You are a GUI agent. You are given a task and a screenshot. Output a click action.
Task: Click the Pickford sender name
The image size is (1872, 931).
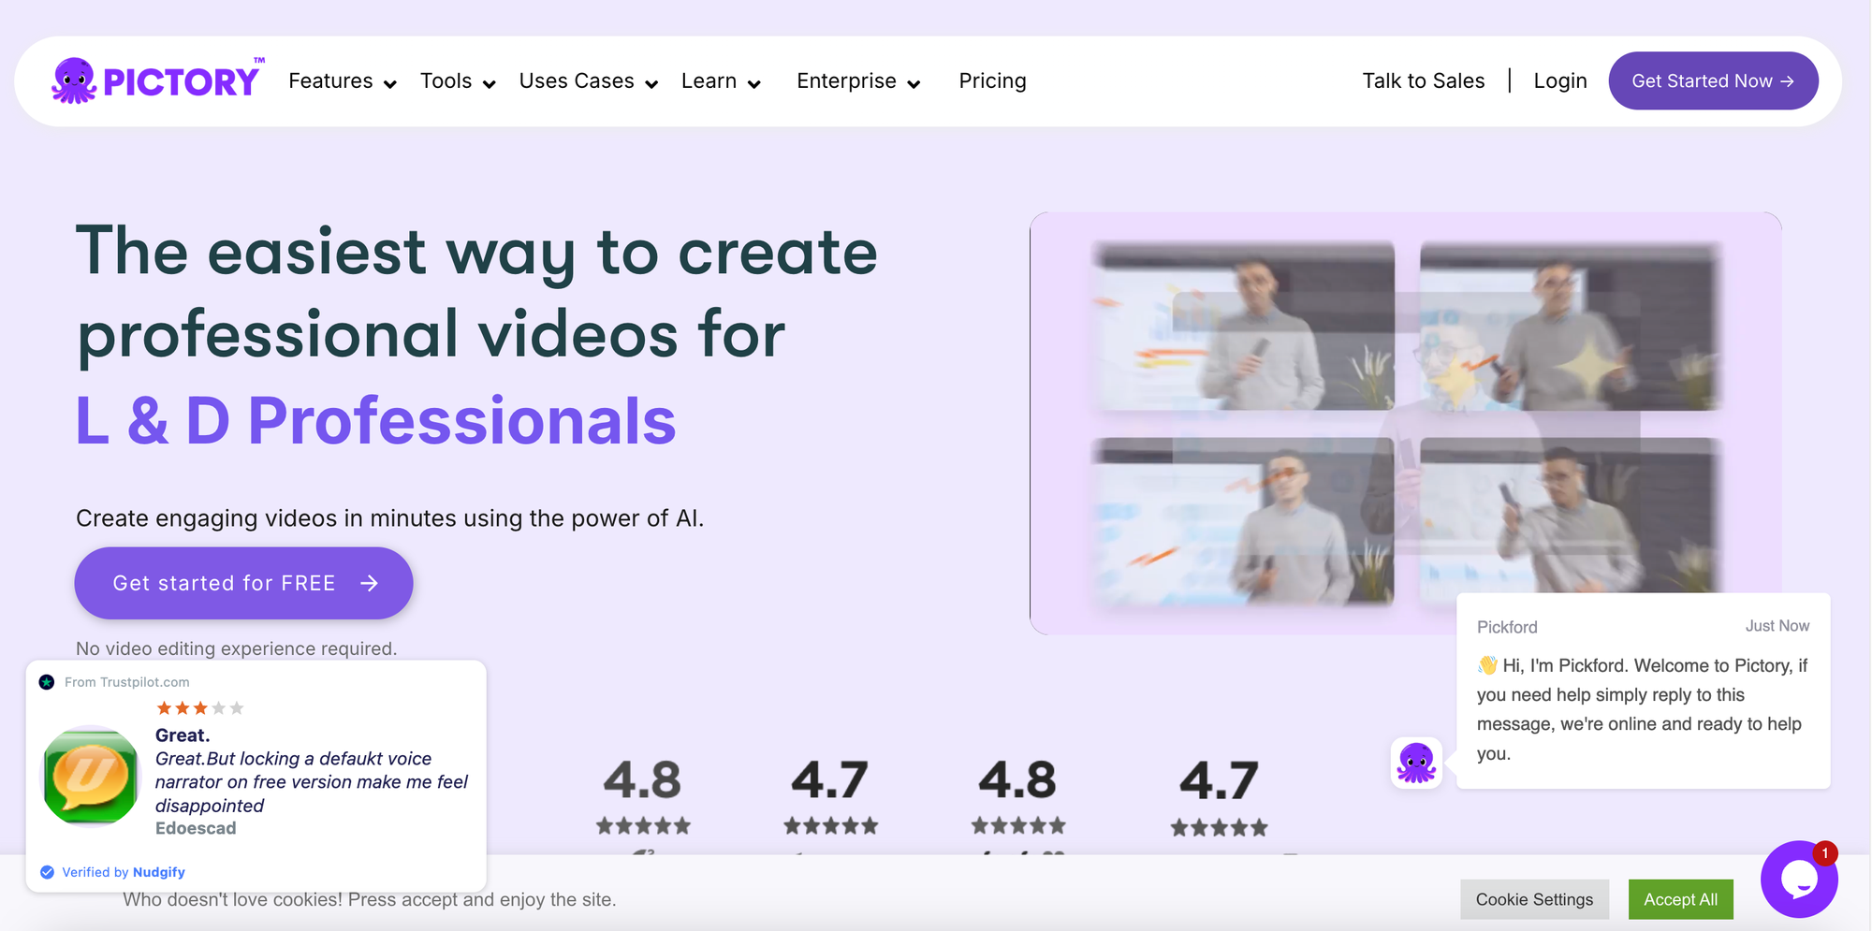coord(1507,627)
